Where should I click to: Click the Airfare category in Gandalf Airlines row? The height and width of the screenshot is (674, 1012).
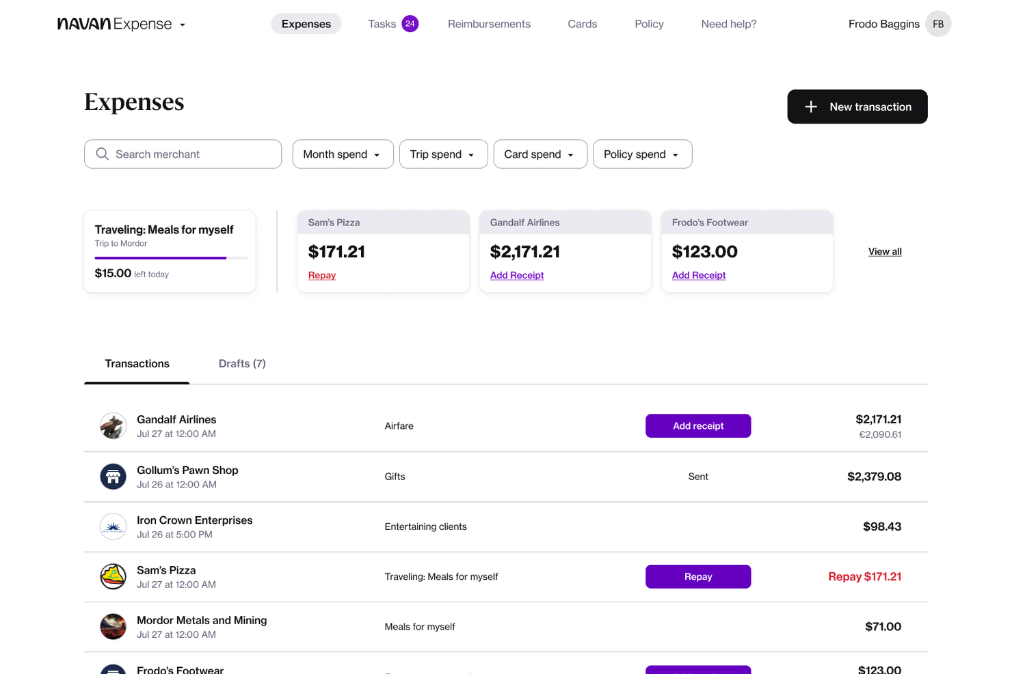pyautogui.click(x=399, y=426)
